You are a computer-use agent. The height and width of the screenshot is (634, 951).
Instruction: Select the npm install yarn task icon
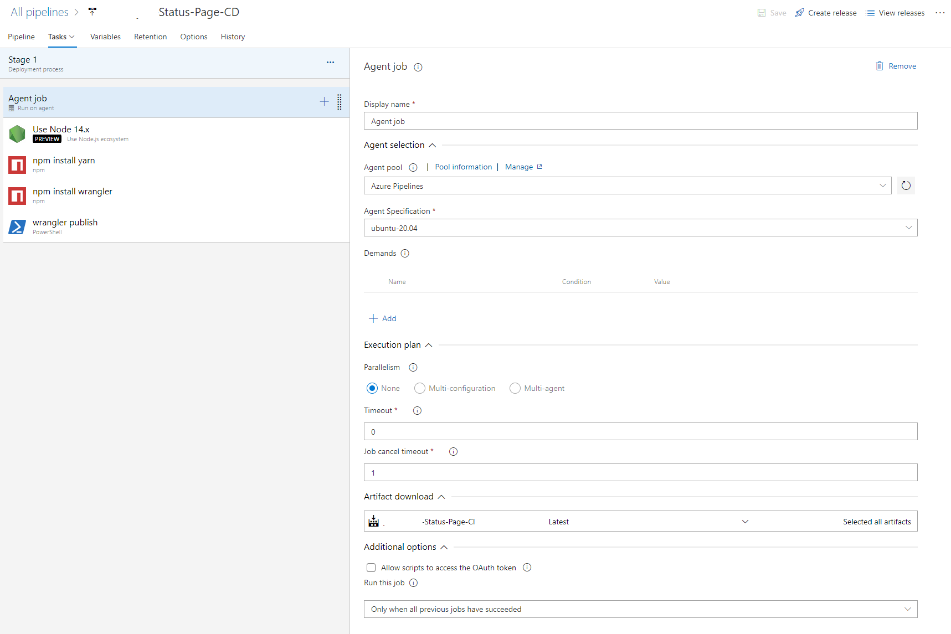point(17,165)
